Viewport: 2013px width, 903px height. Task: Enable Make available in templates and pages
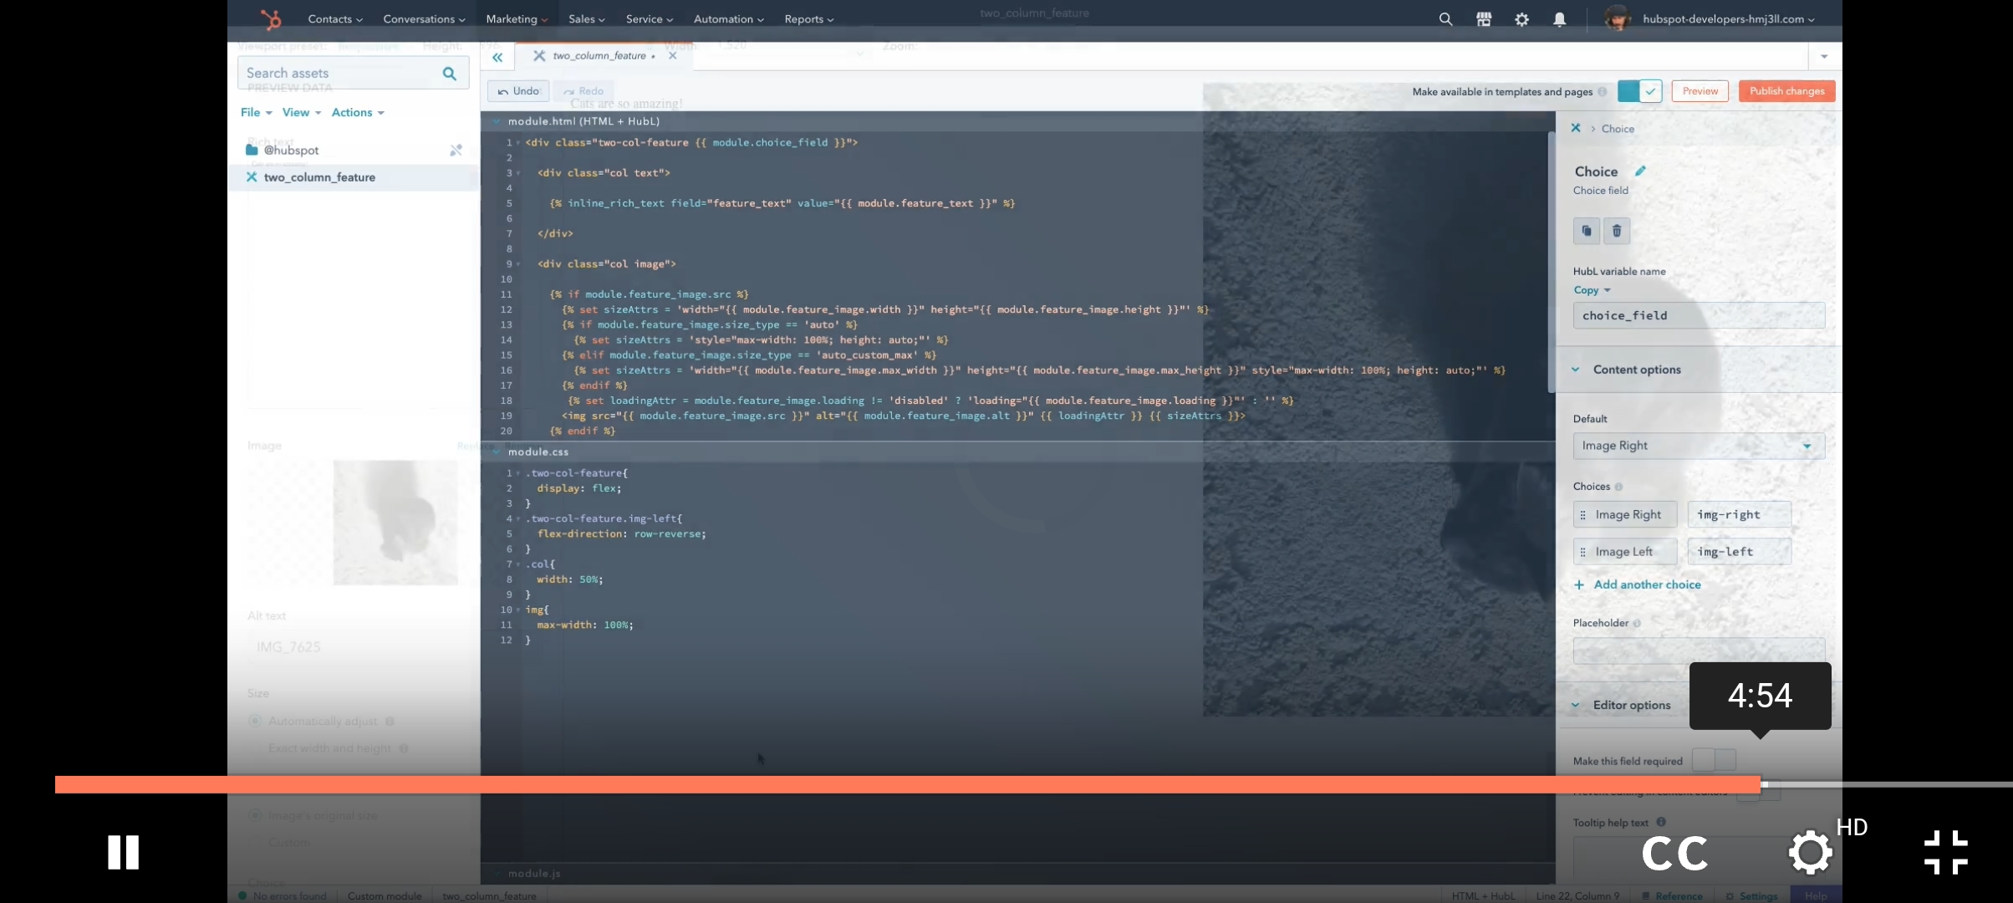(1640, 91)
